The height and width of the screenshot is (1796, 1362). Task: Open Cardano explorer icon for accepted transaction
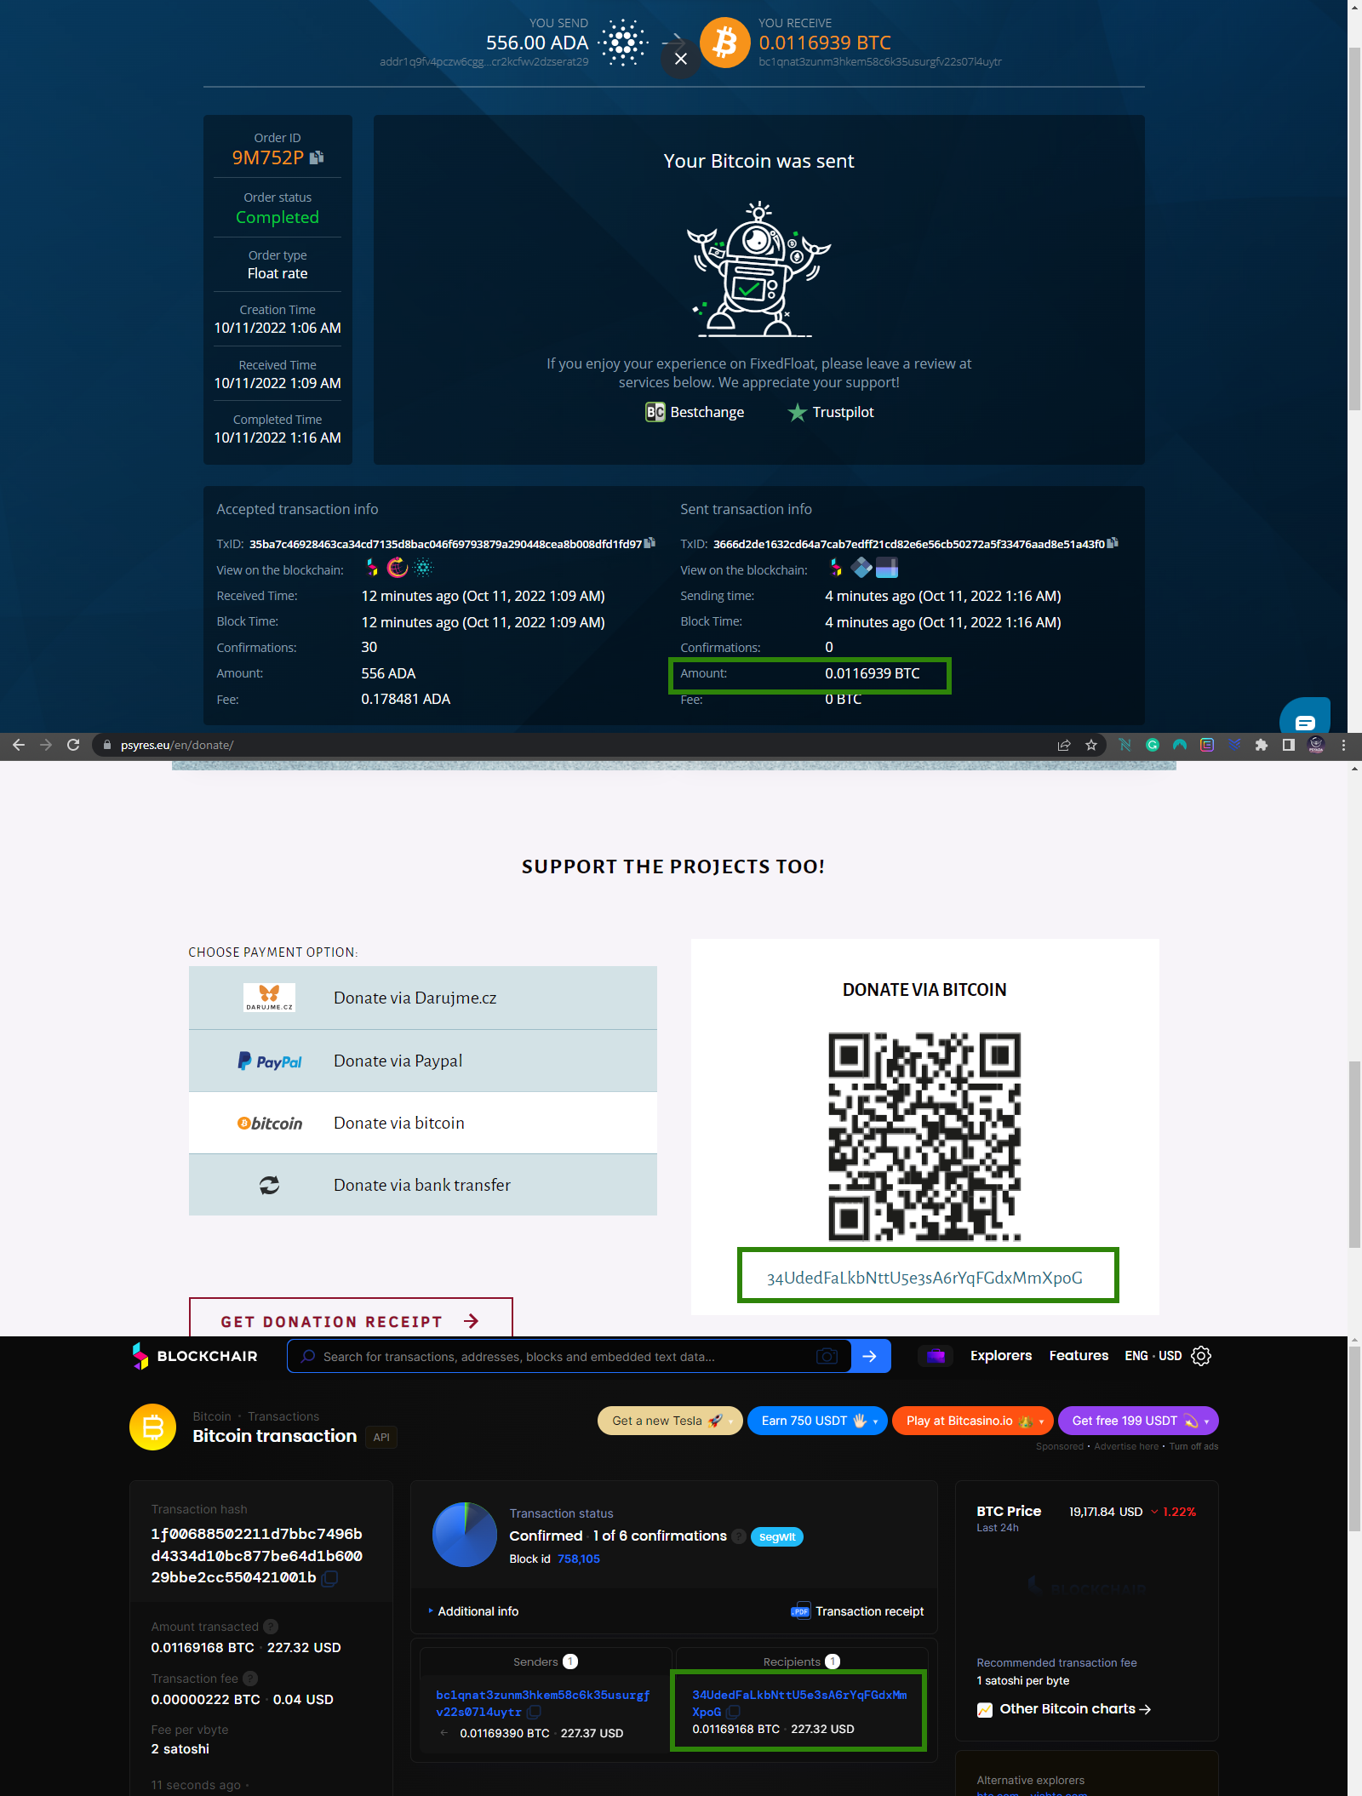click(423, 568)
